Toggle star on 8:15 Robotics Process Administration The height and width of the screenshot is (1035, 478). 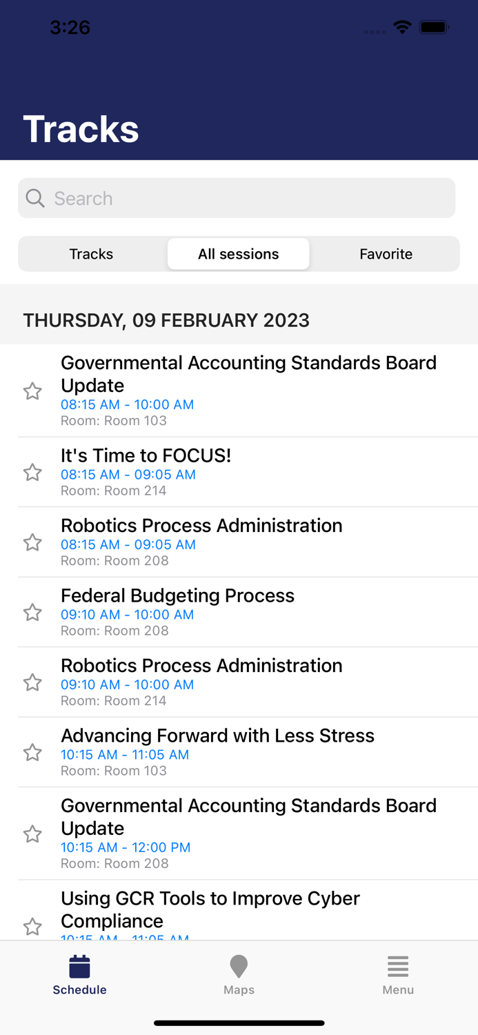tap(32, 543)
